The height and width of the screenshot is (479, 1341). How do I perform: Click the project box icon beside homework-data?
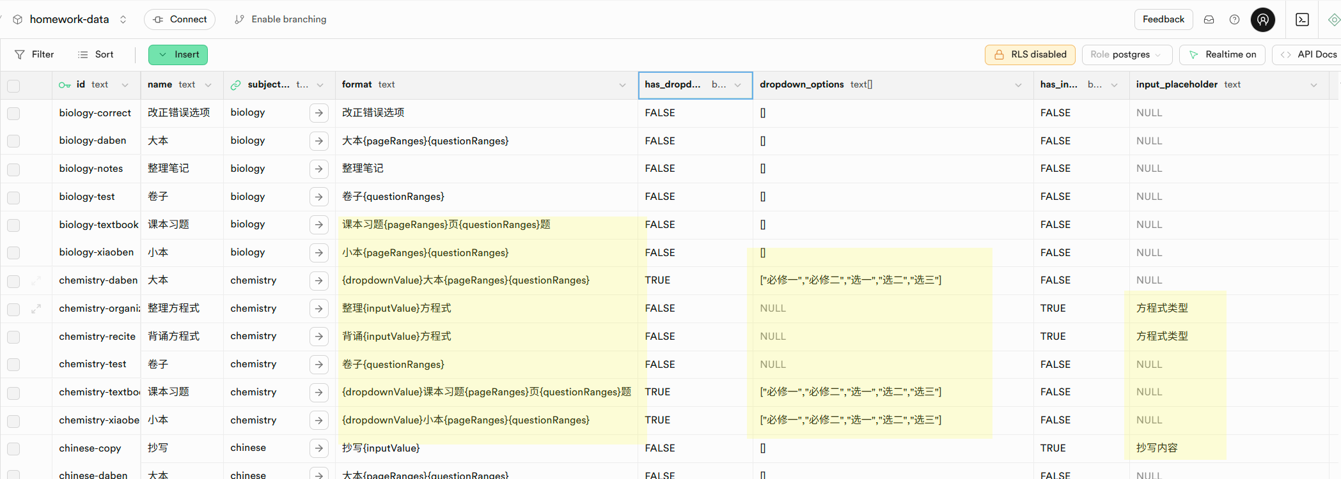18,20
